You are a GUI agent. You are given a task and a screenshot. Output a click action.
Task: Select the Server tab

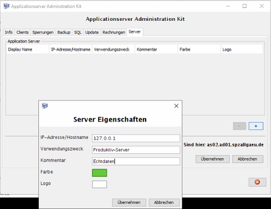click(135, 32)
